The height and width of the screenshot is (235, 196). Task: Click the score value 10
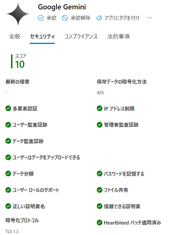tap(20, 64)
